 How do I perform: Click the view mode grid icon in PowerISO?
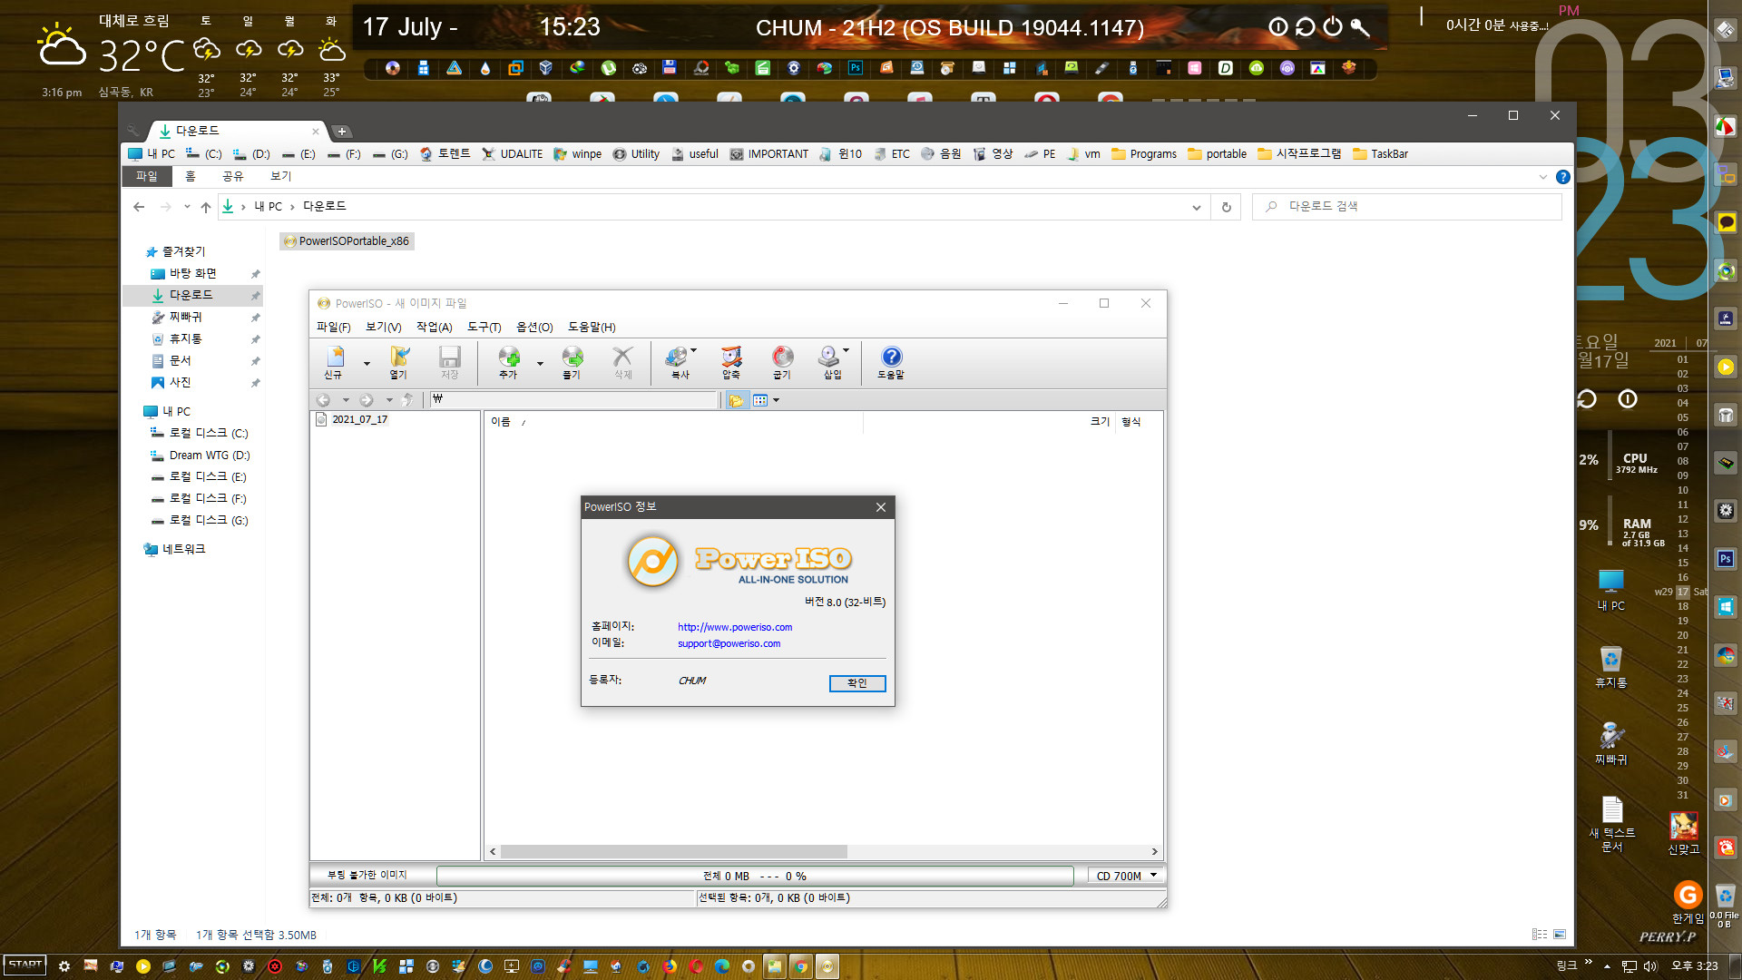[760, 400]
